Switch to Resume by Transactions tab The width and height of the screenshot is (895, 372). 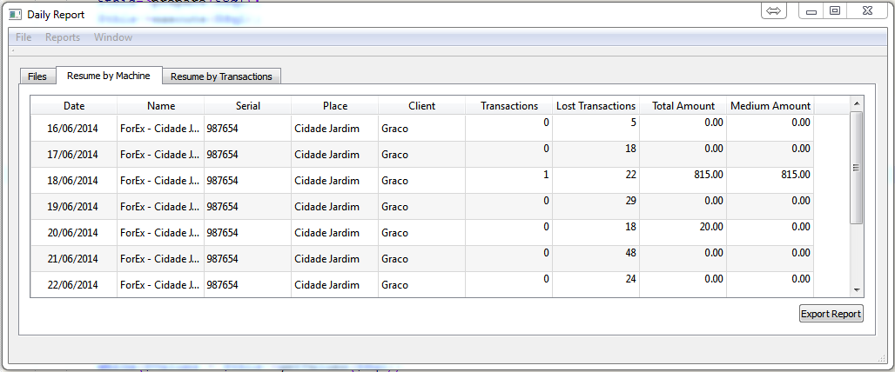[221, 76]
